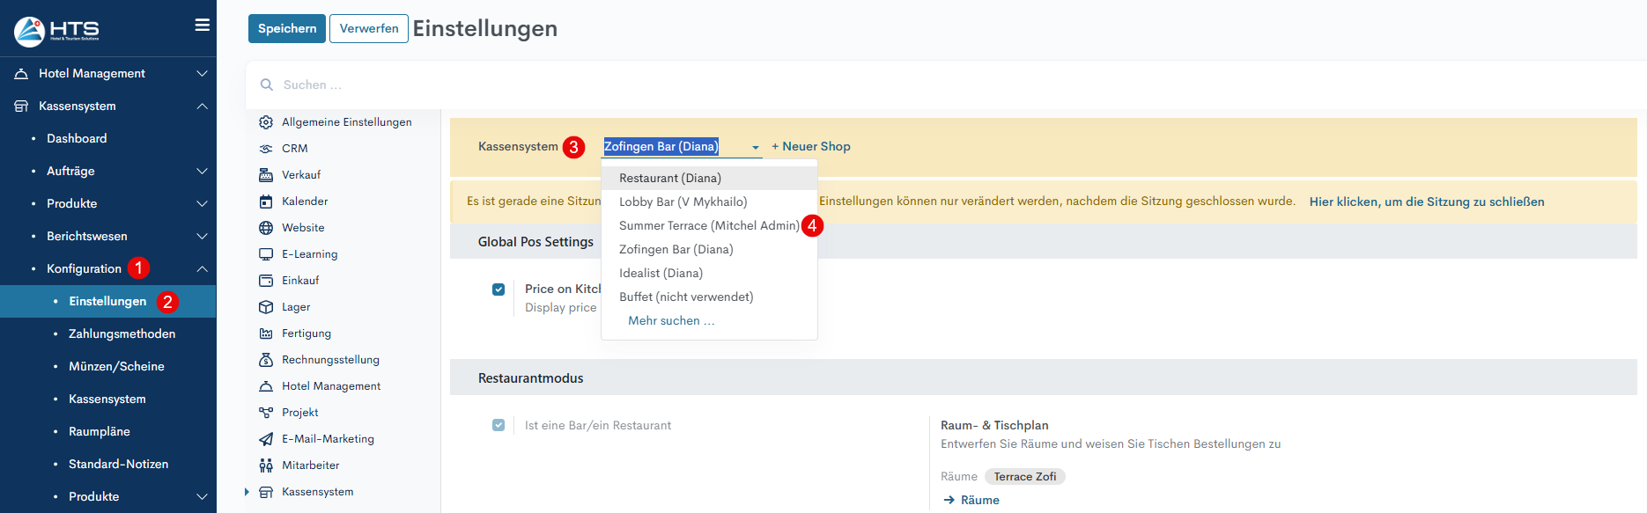
Task: Toggle the Ist eine Bar/ein Restaurant checkbox
Action: [499, 425]
